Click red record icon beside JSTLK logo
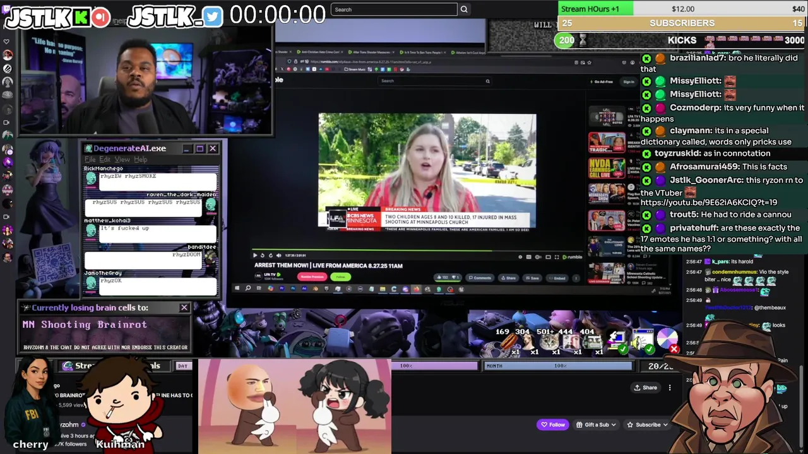Screen dimensions: 808x454 coord(100,17)
